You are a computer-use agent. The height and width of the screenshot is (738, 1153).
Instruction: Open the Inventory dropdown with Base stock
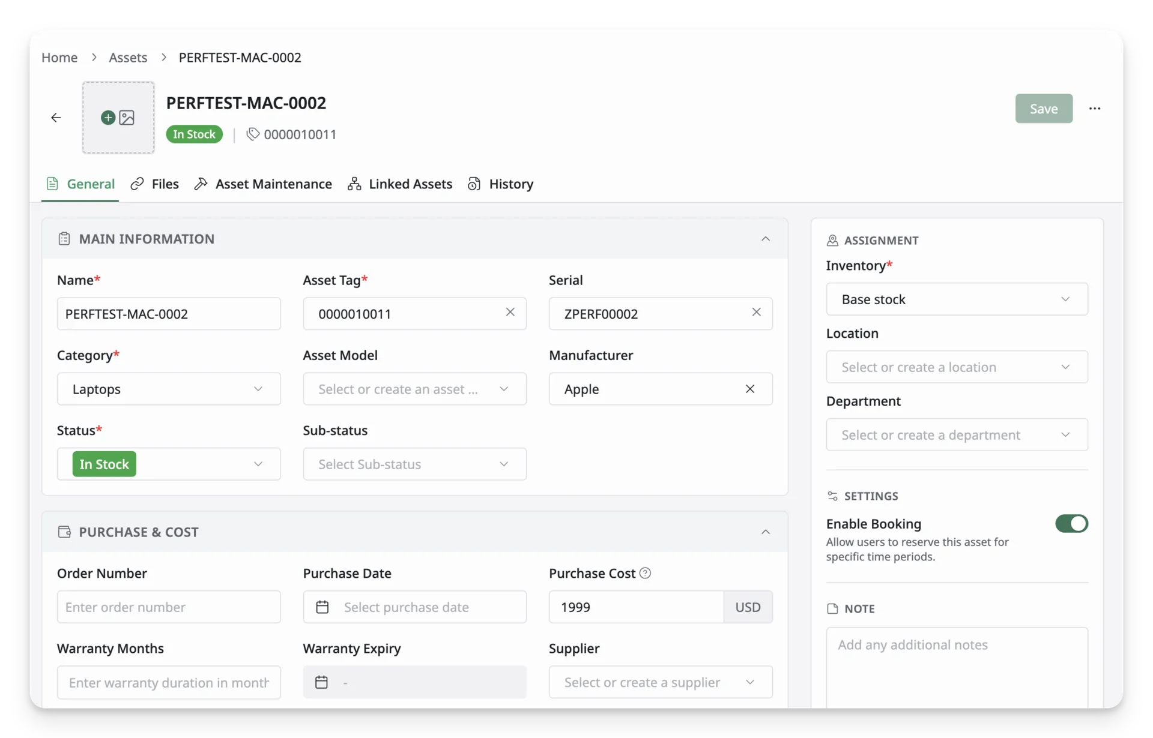(957, 299)
